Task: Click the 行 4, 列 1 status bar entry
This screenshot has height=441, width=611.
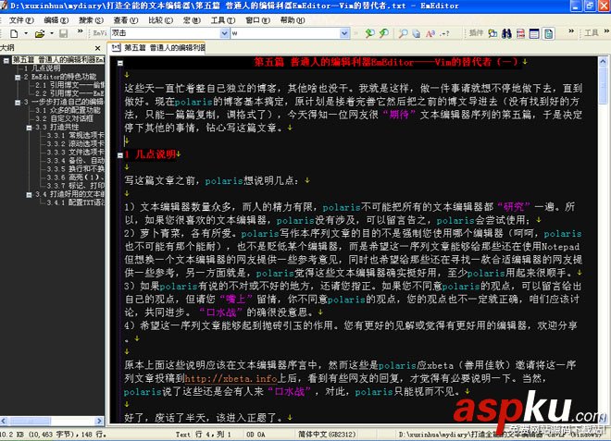Action: coord(213,435)
